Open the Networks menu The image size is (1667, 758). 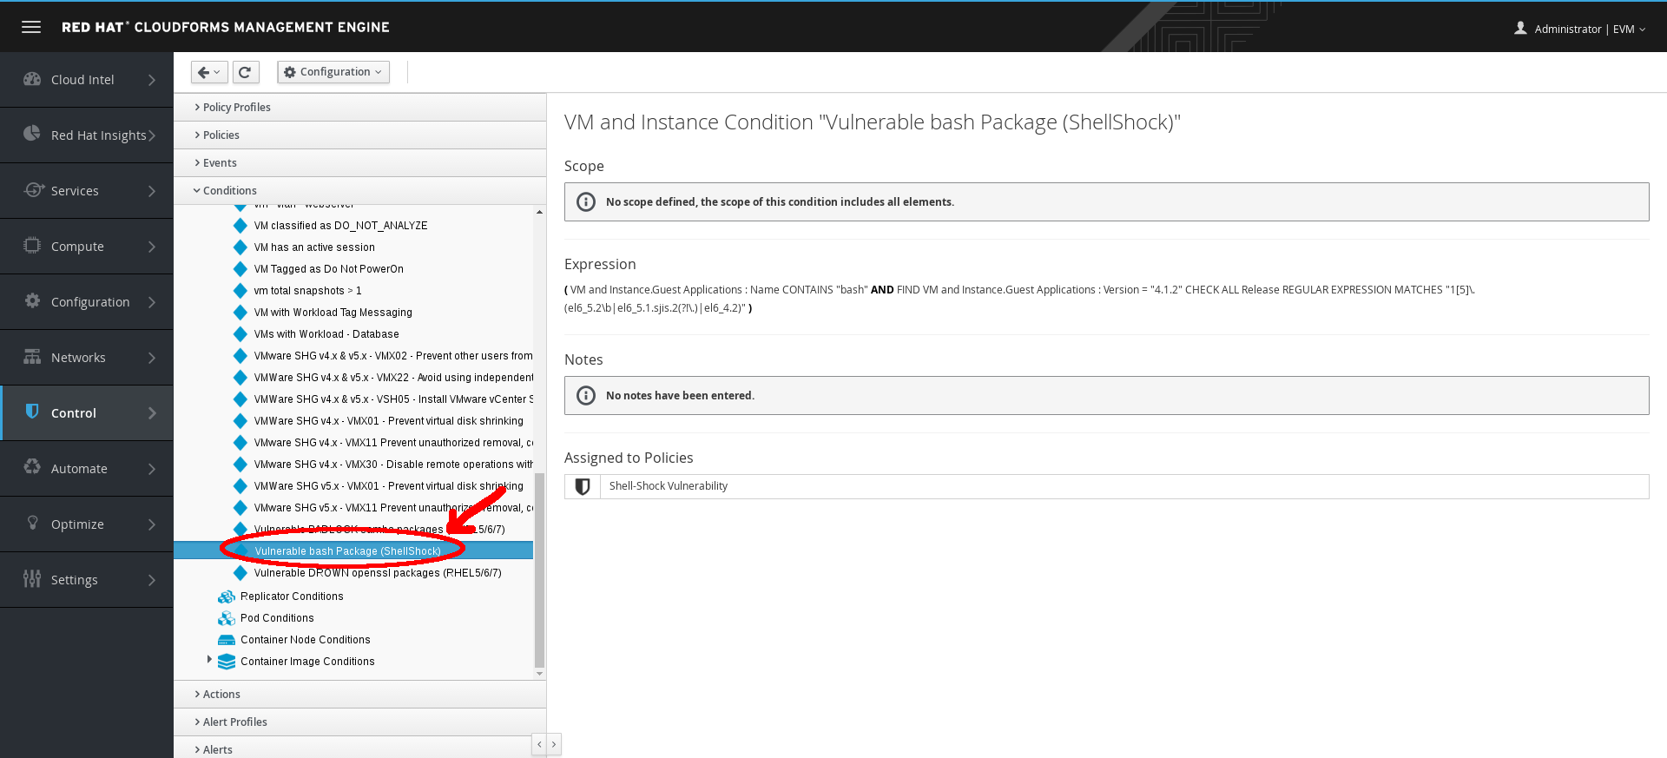point(87,357)
